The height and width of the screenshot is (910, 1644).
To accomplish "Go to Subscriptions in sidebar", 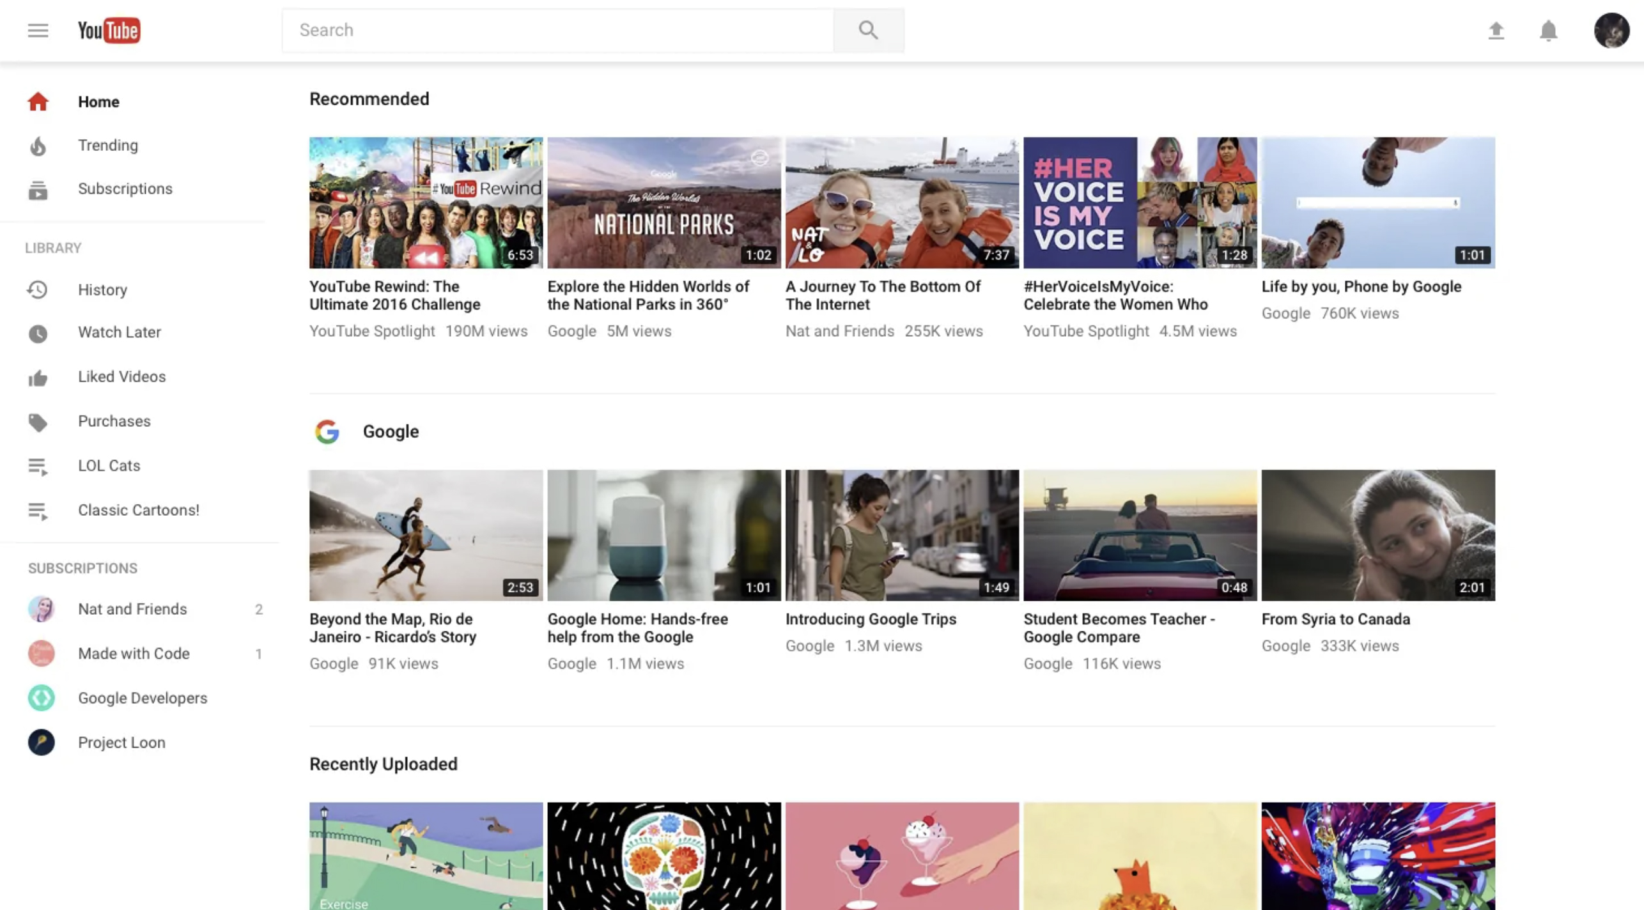I will click(x=125, y=189).
